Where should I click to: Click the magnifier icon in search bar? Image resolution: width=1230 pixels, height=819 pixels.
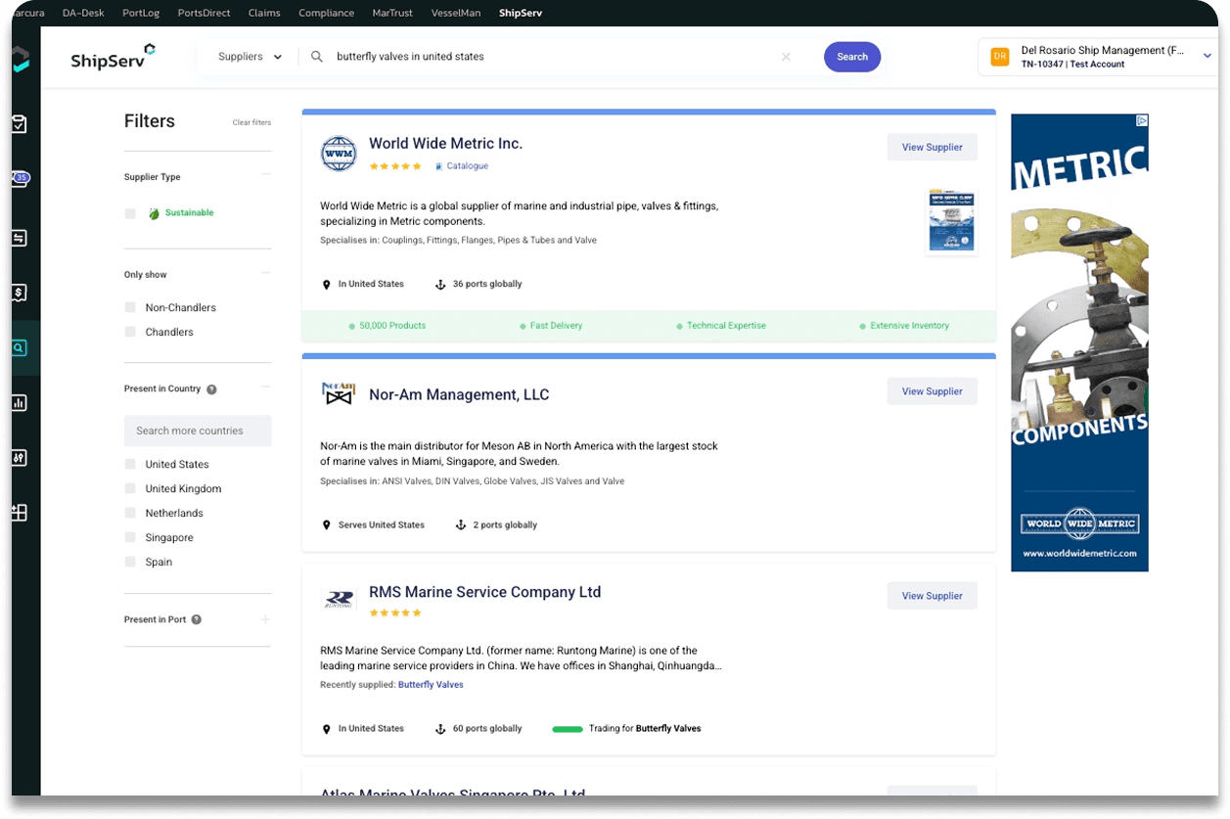click(x=317, y=57)
